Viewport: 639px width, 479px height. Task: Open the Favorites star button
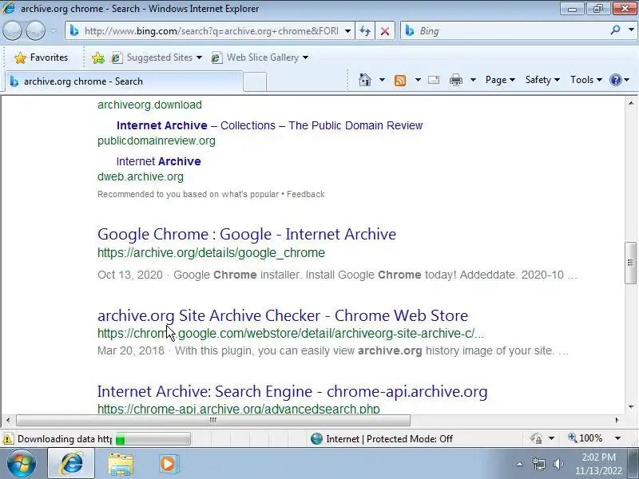pos(41,57)
